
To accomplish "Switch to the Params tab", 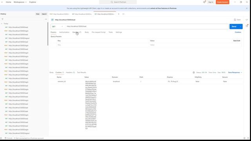I will tap(53, 32).
